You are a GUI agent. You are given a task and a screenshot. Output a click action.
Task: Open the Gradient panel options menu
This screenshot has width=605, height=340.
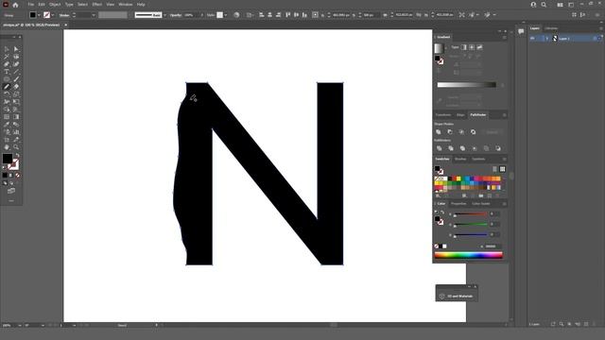point(504,38)
